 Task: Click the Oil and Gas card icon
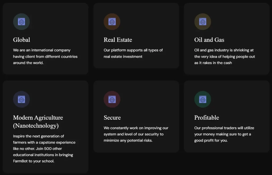203,22
